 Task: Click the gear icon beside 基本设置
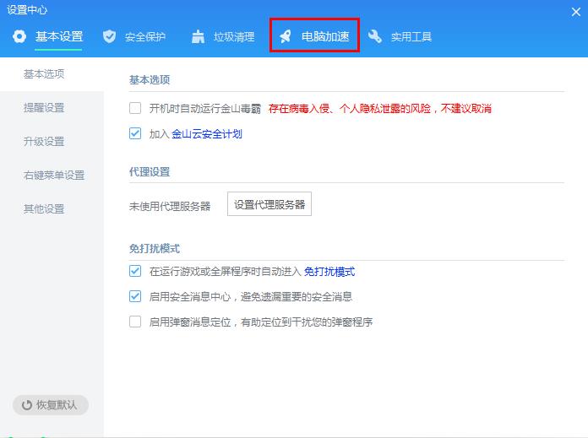pyautogui.click(x=19, y=36)
